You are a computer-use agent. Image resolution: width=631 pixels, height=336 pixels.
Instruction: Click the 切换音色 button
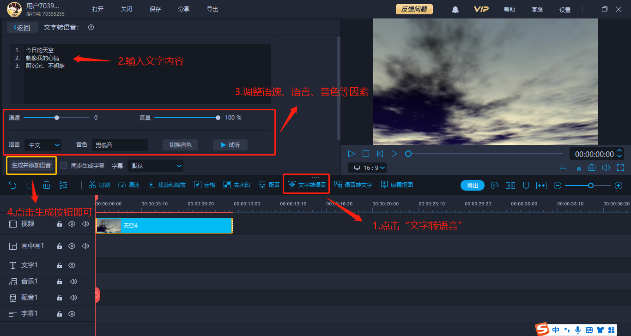(x=180, y=145)
